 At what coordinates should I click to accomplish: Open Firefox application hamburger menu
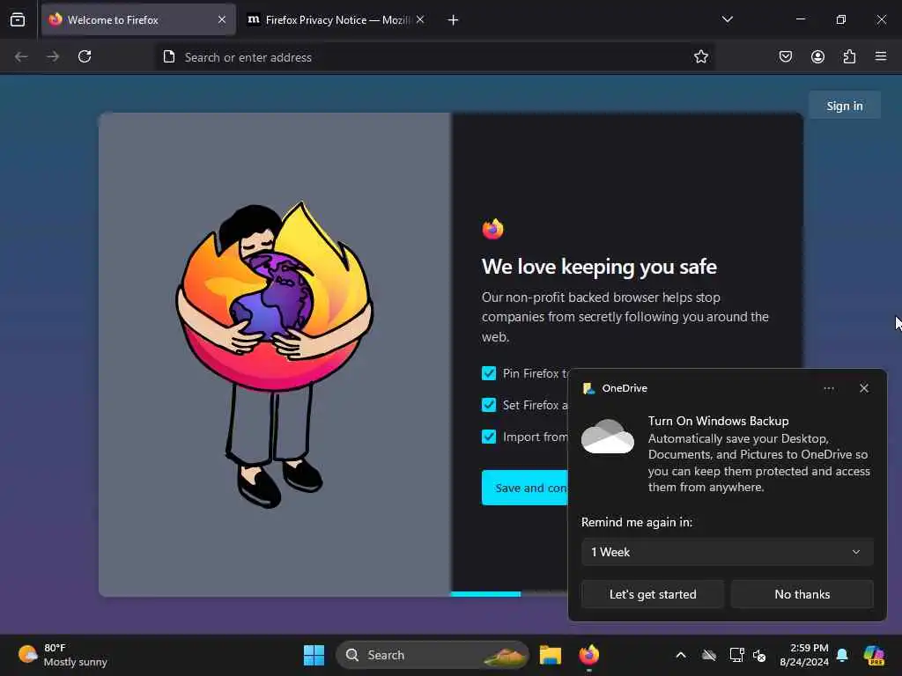point(881,56)
